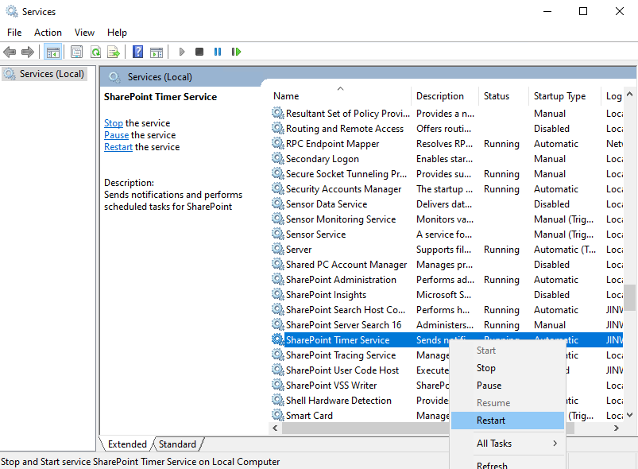Click gear icon of RPC Endpoint Mapper
This screenshot has height=469, width=638.
[x=278, y=143]
